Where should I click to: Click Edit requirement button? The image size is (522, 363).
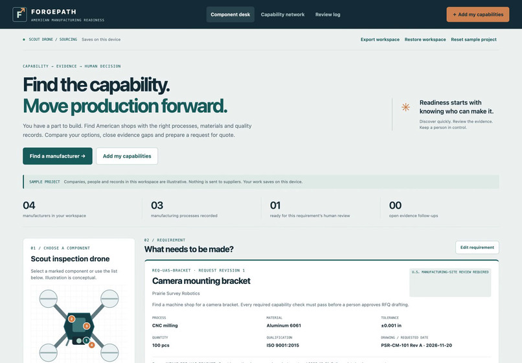coord(477,248)
